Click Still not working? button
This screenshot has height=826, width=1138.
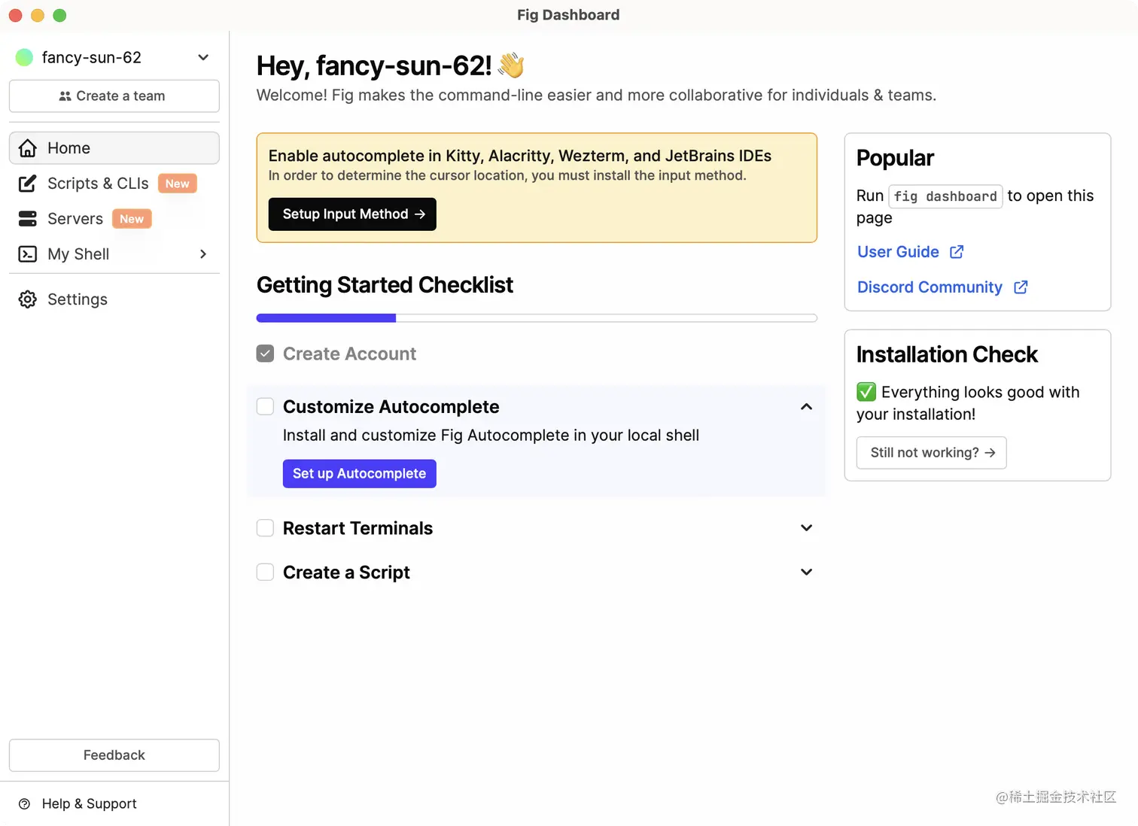coord(932,453)
